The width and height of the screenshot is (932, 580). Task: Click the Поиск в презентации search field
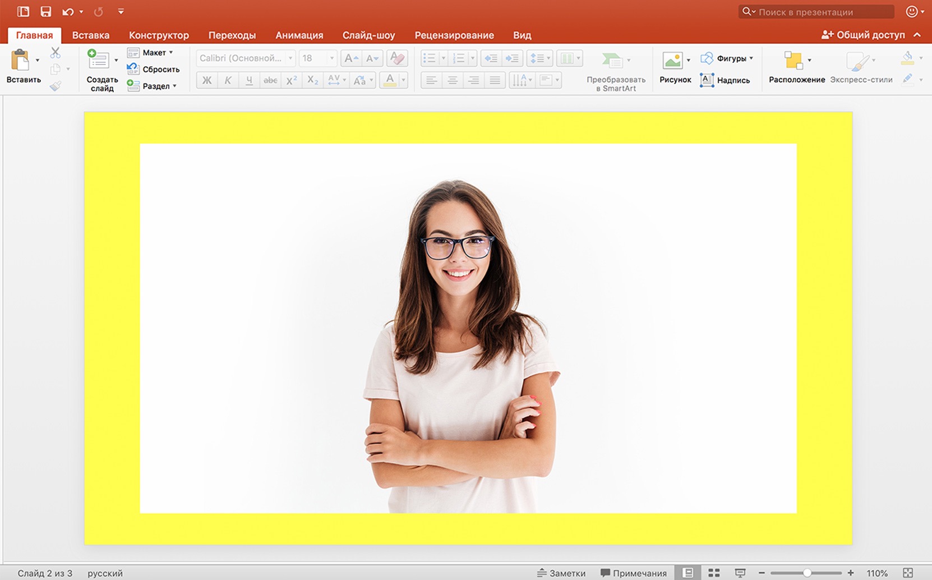click(x=816, y=12)
